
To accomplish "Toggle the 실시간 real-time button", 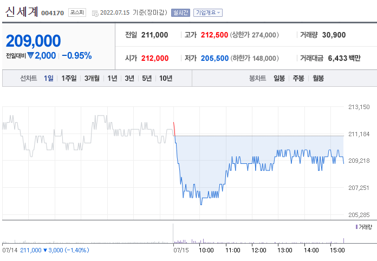I will 180,13.
